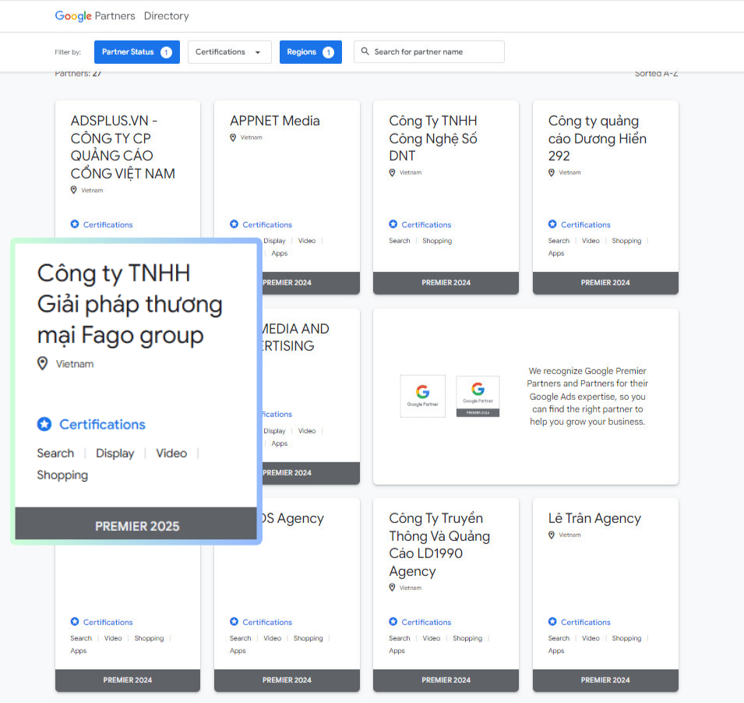Focus the Search for partner name field

pos(429,51)
